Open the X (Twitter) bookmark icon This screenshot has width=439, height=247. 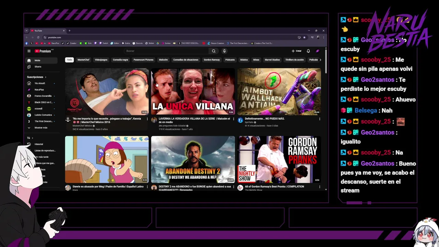click(x=31, y=43)
